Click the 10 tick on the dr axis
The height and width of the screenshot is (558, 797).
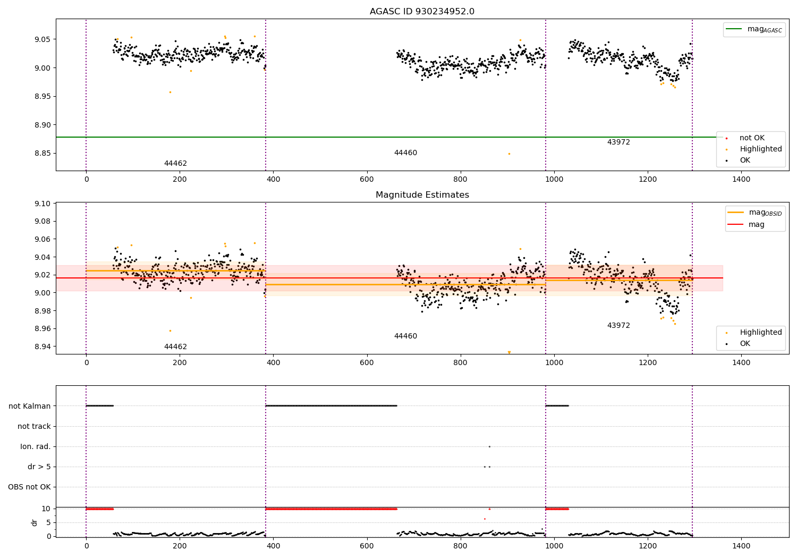tap(46, 509)
